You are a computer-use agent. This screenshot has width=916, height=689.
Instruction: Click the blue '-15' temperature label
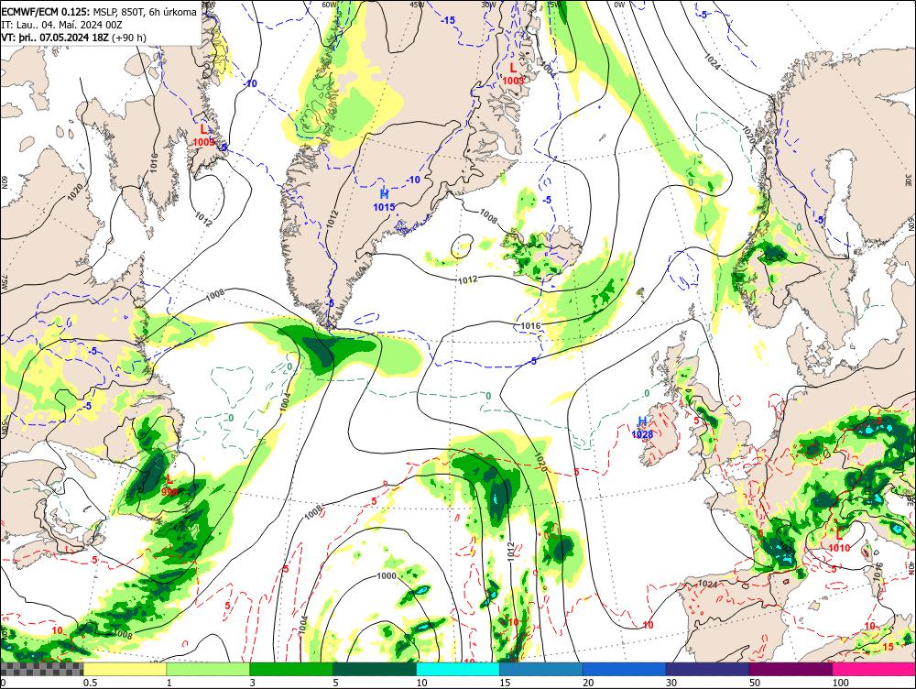(448, 20)
